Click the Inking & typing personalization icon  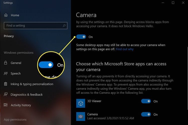click(6, 84)
